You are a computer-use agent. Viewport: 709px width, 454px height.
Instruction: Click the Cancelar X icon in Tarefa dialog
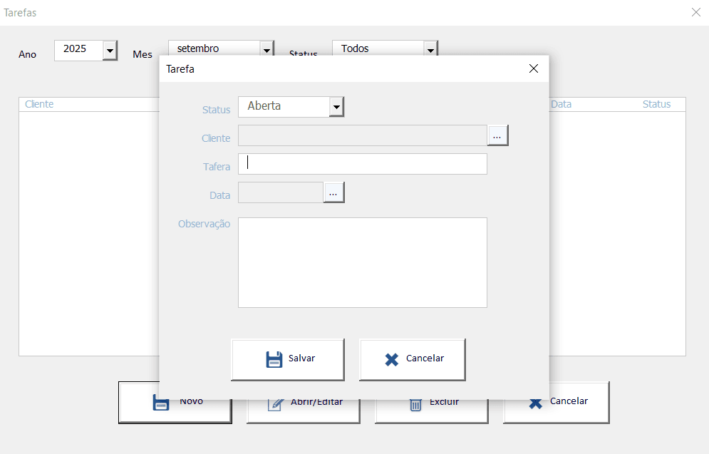391,359
